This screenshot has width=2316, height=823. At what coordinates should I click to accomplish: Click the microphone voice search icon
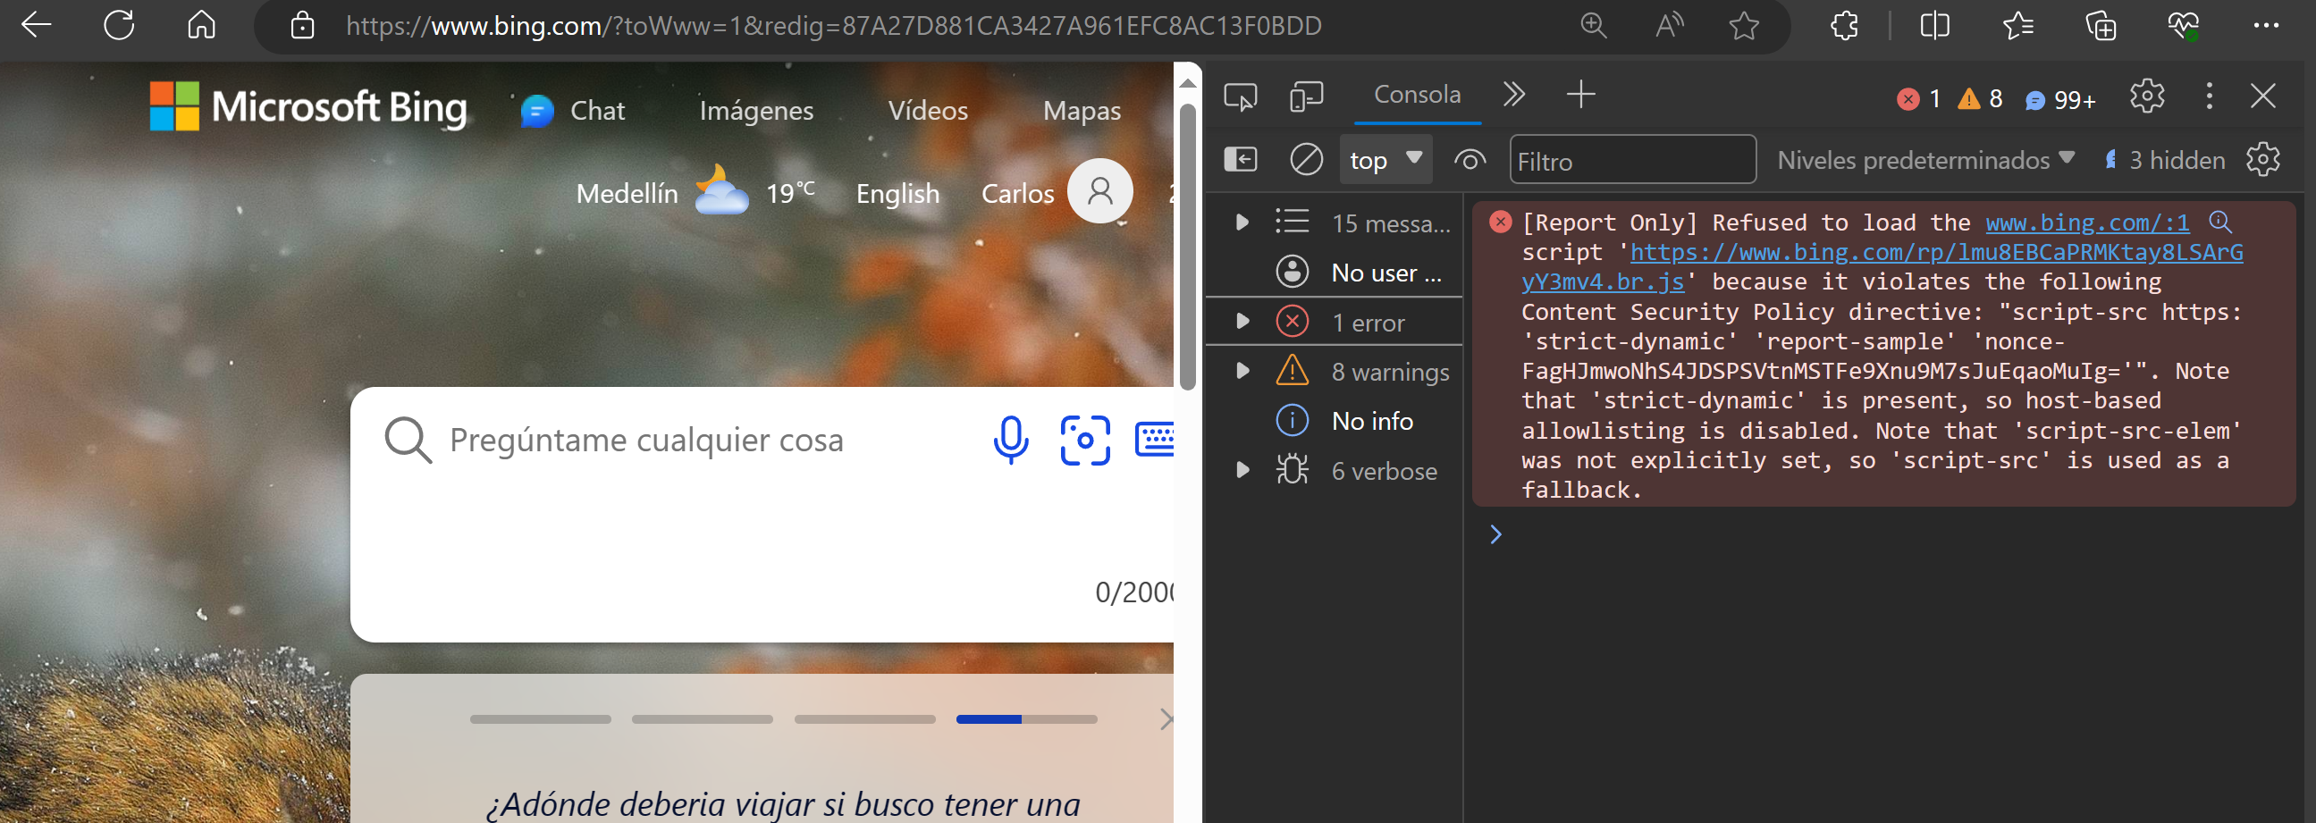1010,440
